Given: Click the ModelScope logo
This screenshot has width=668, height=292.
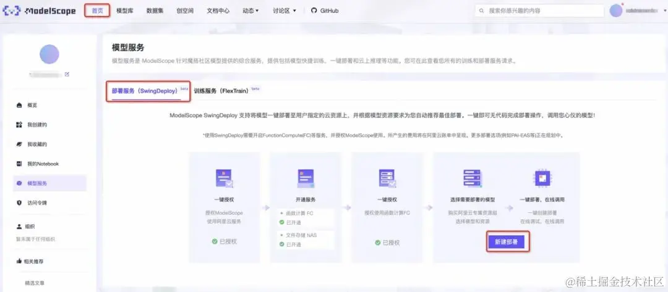Looking at the screenshot, I should (x=39, y=11).
